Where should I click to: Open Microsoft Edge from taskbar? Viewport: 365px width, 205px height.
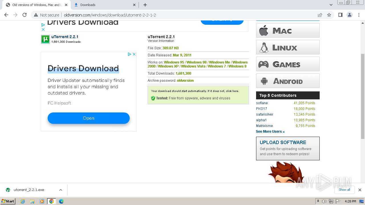(x=61, y=201)
